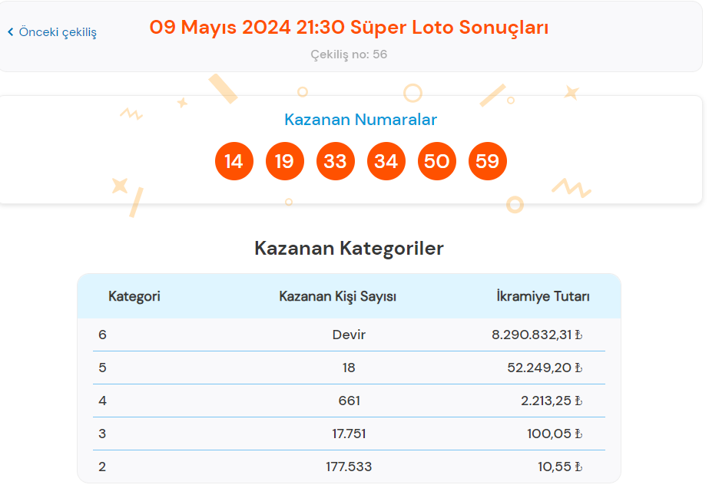The height and width of the screenshot is (498, 709).
Task: Select winning number ball 34
Action: click(x=386, y=161)
